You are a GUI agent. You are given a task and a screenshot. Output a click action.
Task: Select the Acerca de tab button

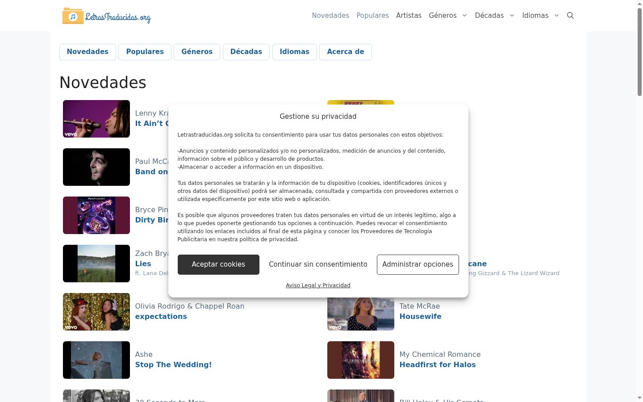click(x=346, y=52)
